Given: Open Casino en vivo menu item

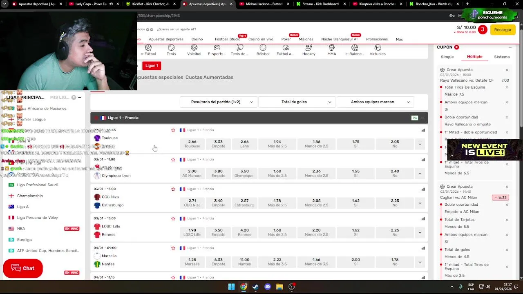Looking at the screenshot, I should (261, 39).
